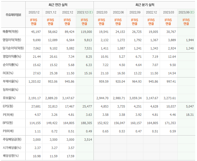Select the 당기순이익(억원) row label

coord(13,48)
